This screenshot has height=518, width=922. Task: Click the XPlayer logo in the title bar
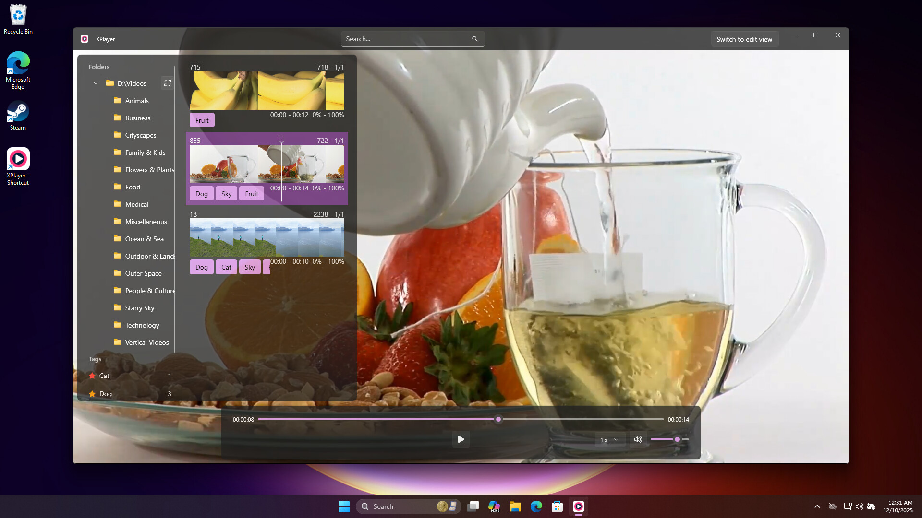85,39
